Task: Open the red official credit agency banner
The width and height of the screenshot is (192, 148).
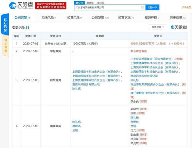Action: click(51, 6)
